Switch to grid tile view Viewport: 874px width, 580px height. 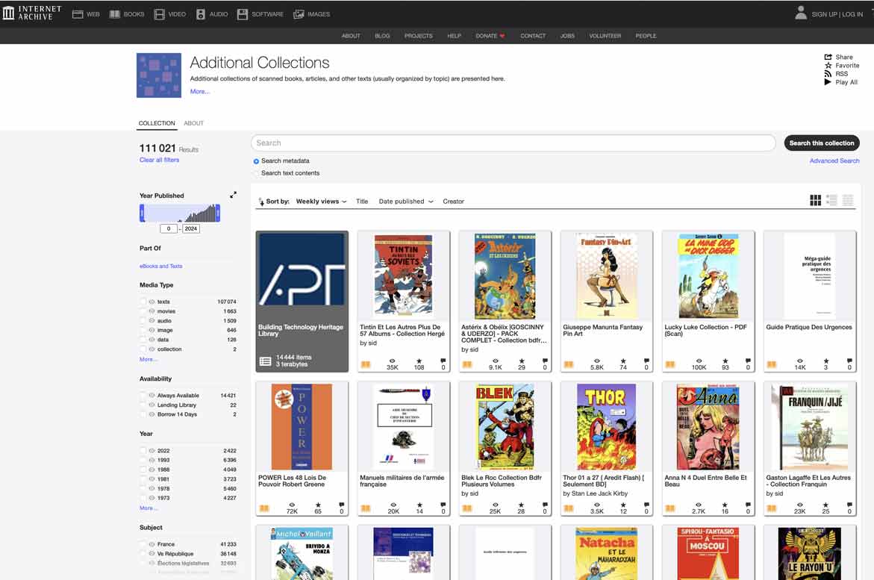tap(815, 200)
